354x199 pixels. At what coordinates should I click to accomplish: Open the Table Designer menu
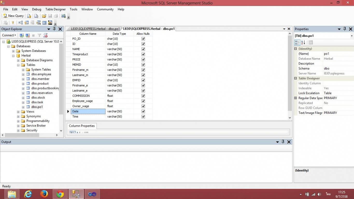55,9
